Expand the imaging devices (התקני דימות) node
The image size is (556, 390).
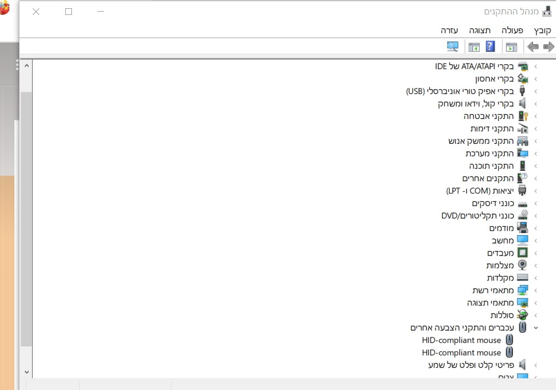coord(536,129)
